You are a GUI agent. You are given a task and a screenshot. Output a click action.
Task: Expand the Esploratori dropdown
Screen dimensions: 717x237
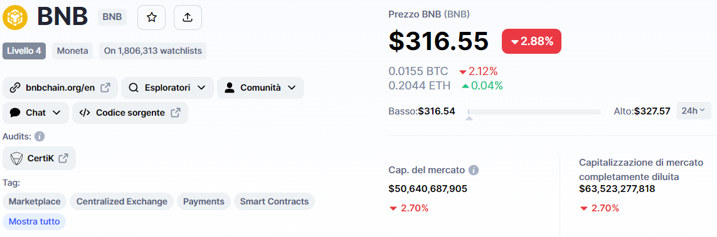click(x=167, y=88)
